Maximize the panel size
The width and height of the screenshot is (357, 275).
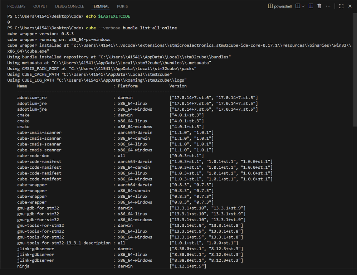pyautogui.click(x=341, y=6)
